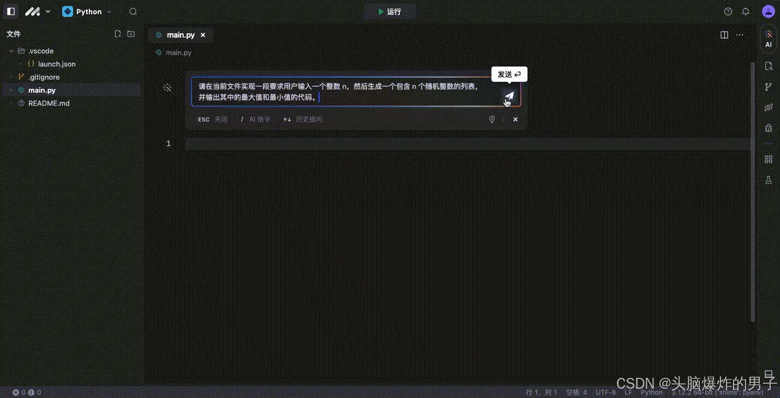
Task: Click the send arrow icon in AI prompt
Action: 509,96
